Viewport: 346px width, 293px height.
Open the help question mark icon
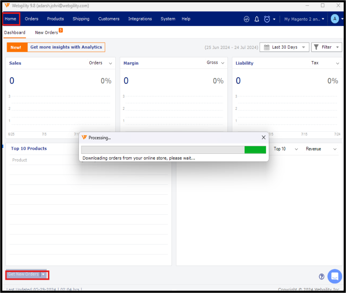pyautogui.click(x=321, y=276)
